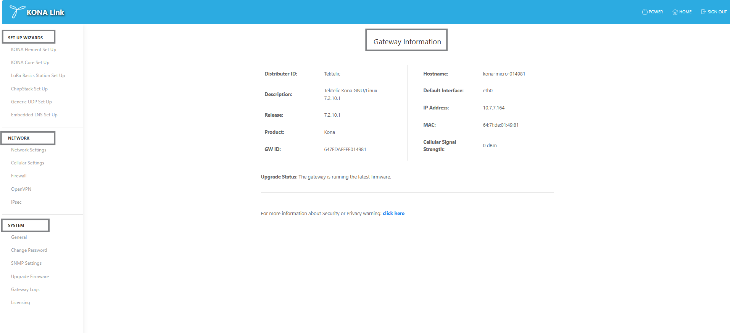The height and width of the screenshot is (333, 730).
Task: Click the Sign Out icon
Action: (703, 12)
